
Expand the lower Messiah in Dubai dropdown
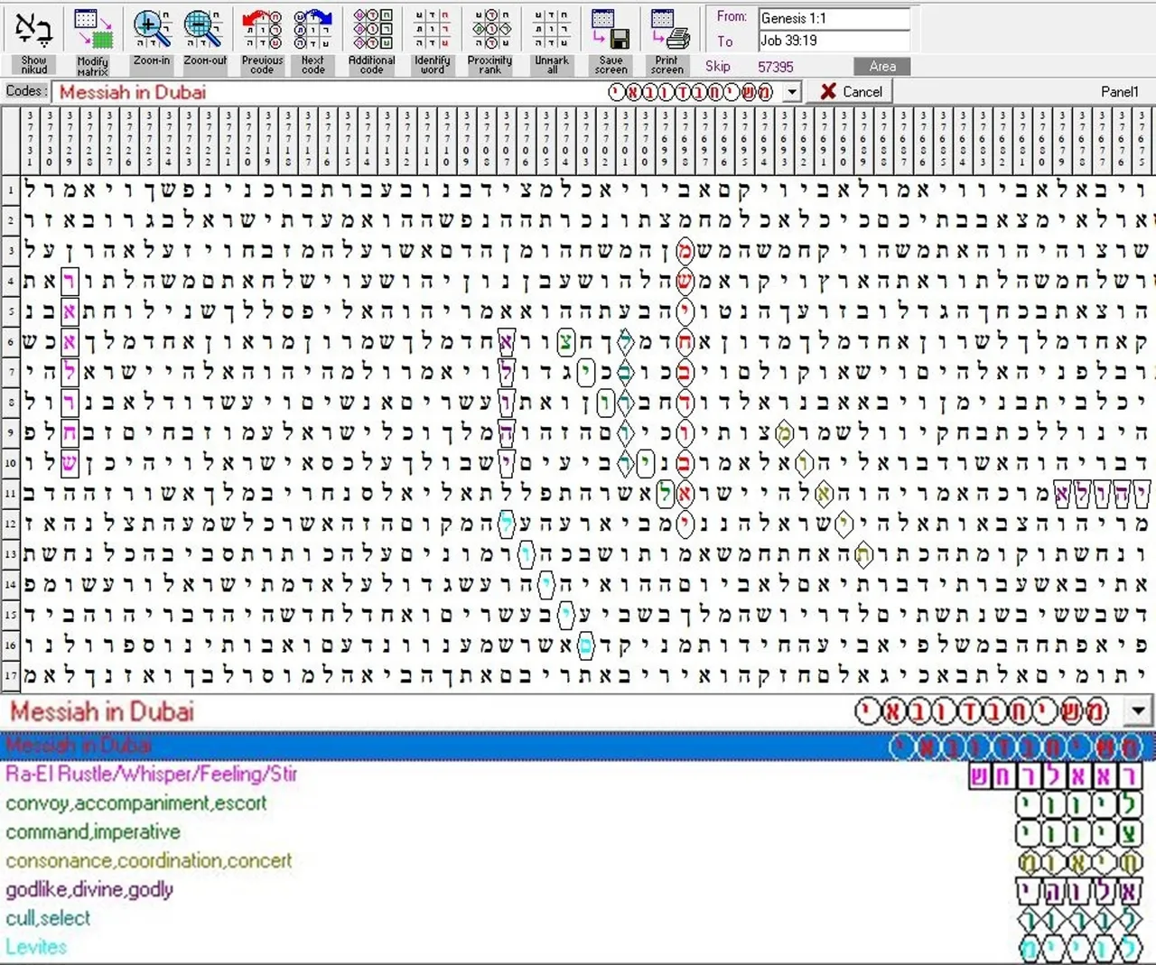tap(1138, 711)
